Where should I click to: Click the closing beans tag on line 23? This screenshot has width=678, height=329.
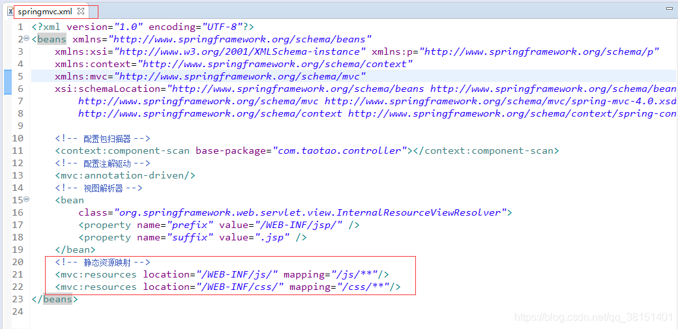[55, 299]
